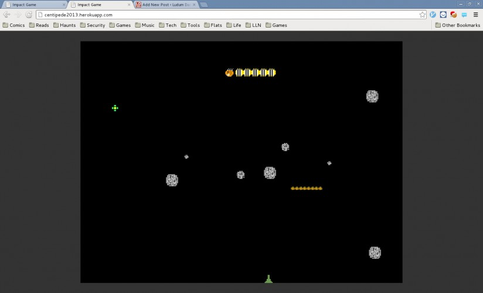
Task: Minimize the Chrome window
Action: coord(461,4)
